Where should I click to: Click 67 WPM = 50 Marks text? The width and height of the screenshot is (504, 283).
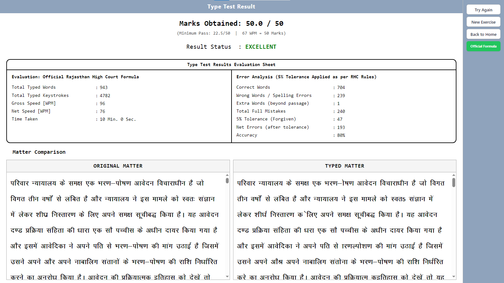(263, 33)
